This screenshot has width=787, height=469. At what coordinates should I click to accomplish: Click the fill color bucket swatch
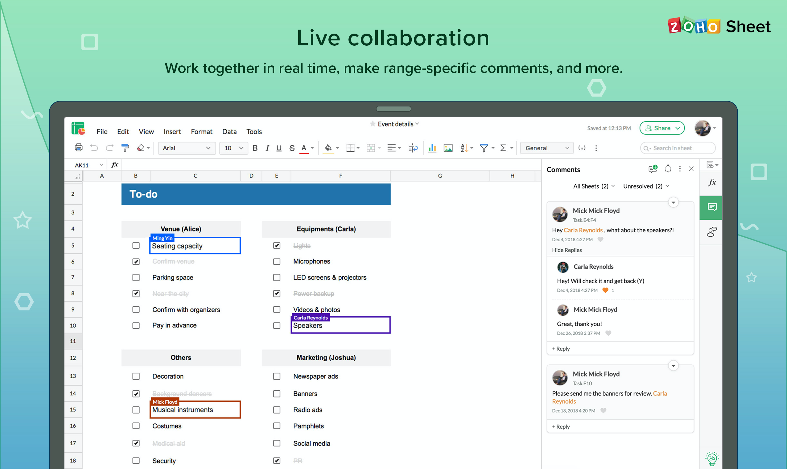[328, 148]
